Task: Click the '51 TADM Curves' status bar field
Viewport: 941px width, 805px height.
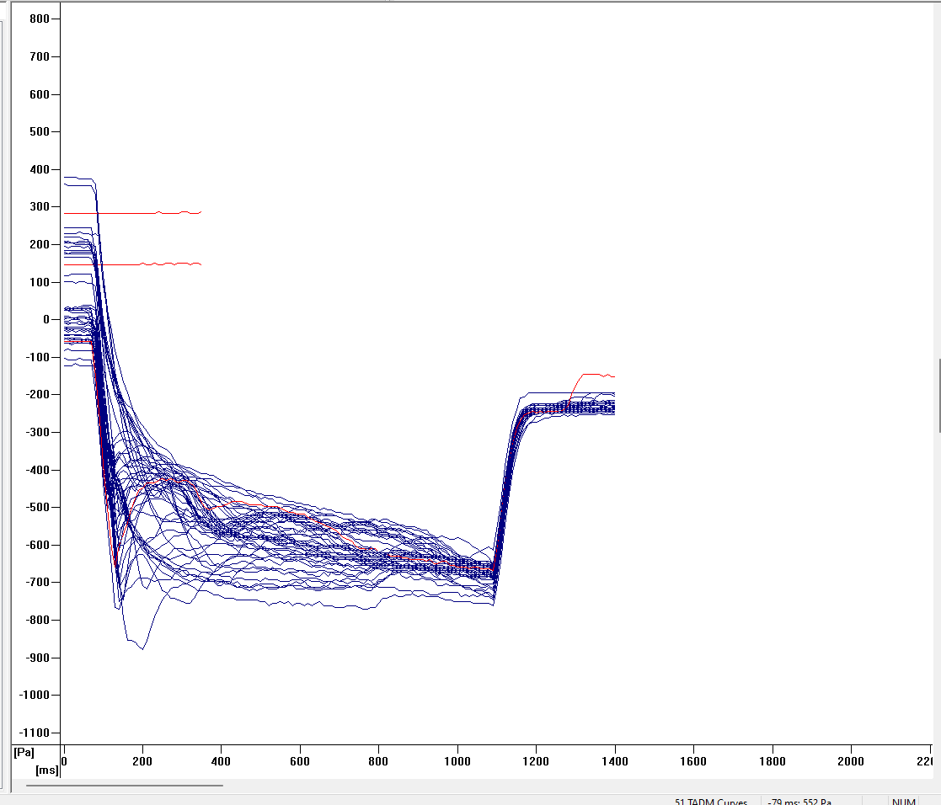Action: click(x=710, y=800)
